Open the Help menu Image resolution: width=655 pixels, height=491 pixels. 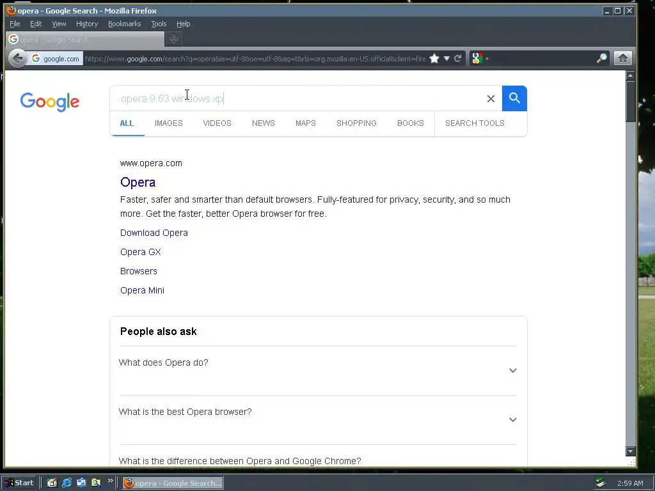pos(184,24)
